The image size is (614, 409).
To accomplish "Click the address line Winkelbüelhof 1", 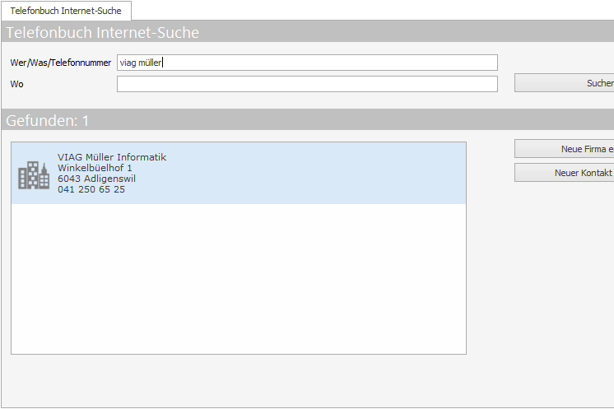I will pos(95,168).
